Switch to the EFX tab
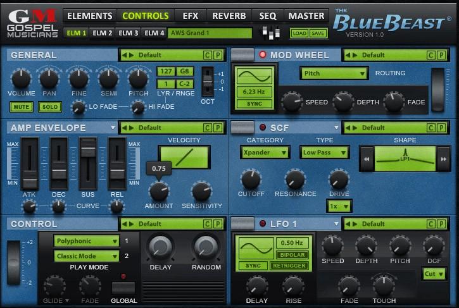Viewport: 459px width, 308px height. tap(190, 16)
